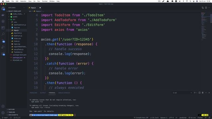Toggle Compile Hero Off in status bar
The width and height of the screenshot is (212, 119).
[141, 118]
